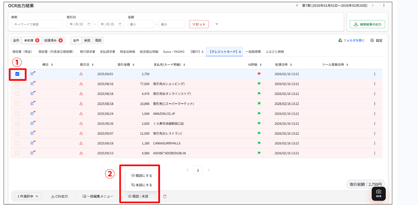Open the row link for ADOBE*ADOBEDUBLIN
The height and width of the screenshot is (205, 418).
coord(32,153)
